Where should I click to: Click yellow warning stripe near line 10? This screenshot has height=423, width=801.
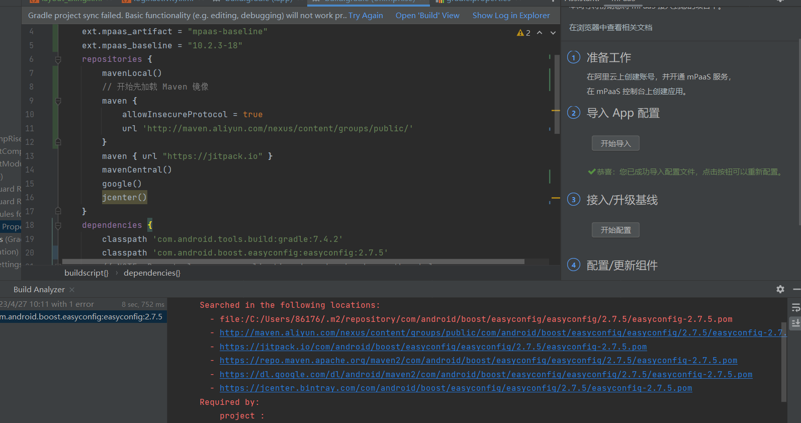556,110
